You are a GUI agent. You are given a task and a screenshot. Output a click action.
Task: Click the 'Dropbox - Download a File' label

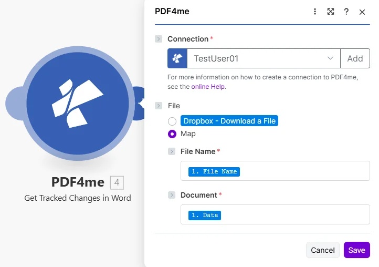[x=229, y=121]
